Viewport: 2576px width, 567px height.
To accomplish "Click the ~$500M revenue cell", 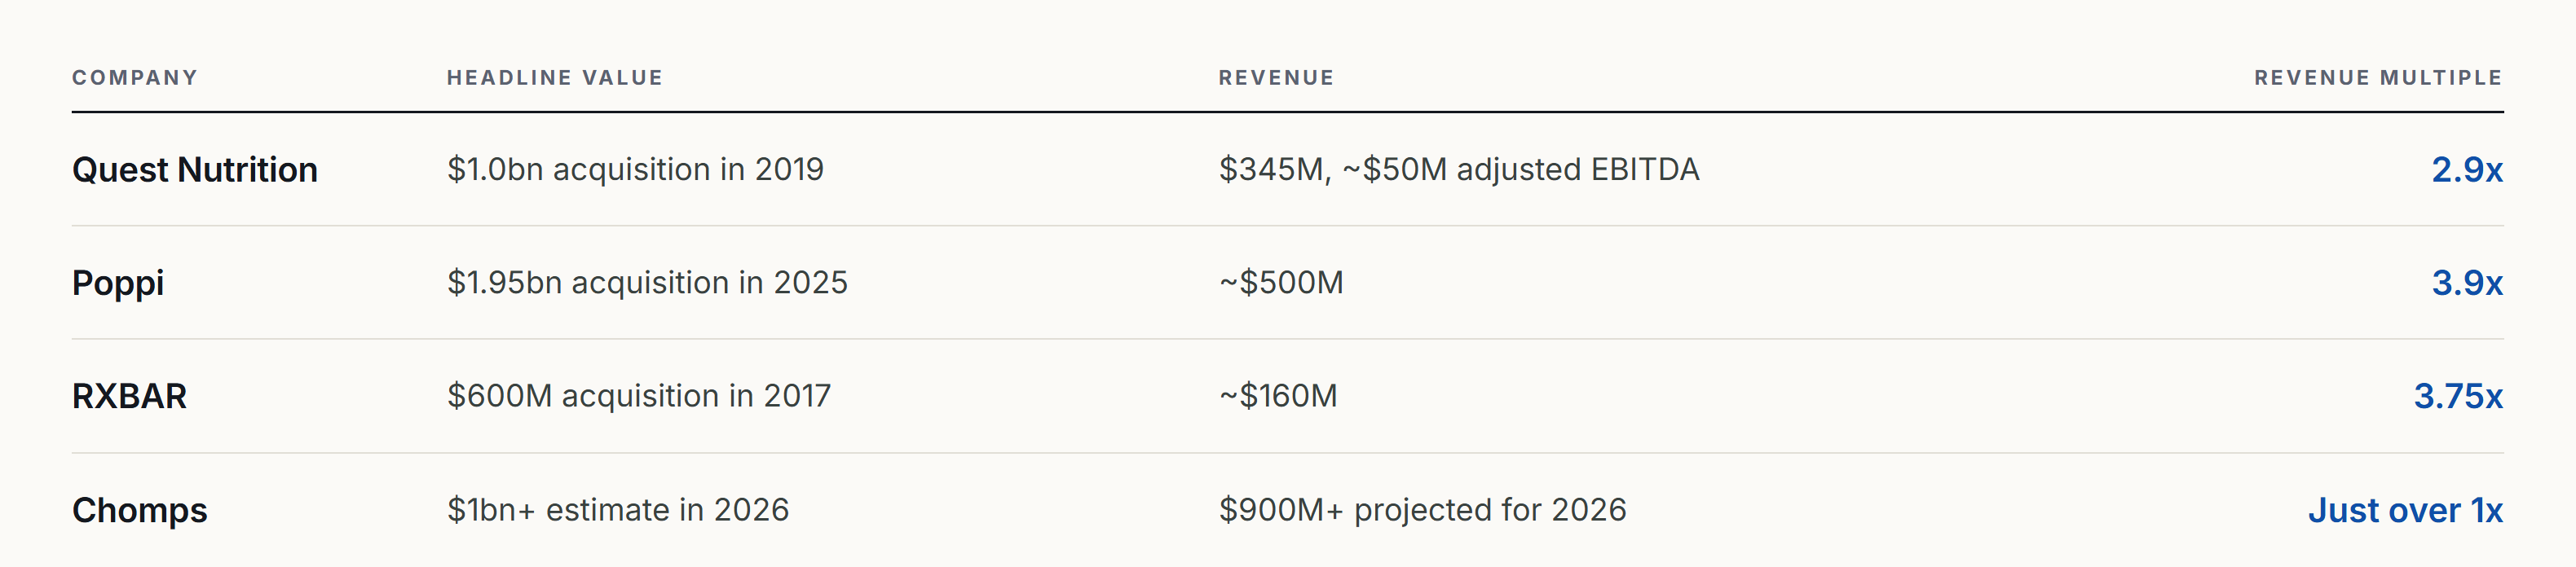I will pos(1281,283).
